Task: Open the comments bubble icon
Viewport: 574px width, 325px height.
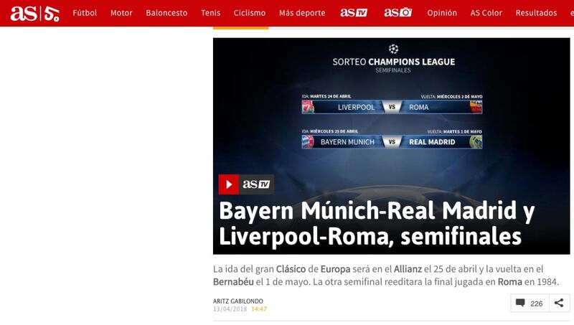Action: click(520, 303)
